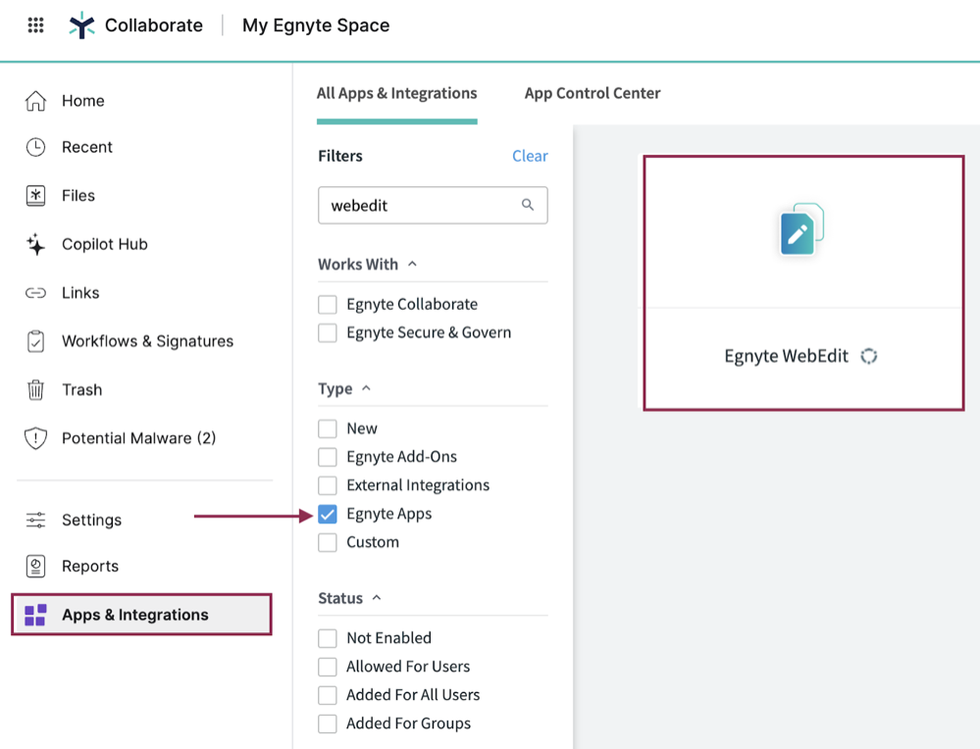Click the search magnifier icon in filter box

click(x=528, y=204)
